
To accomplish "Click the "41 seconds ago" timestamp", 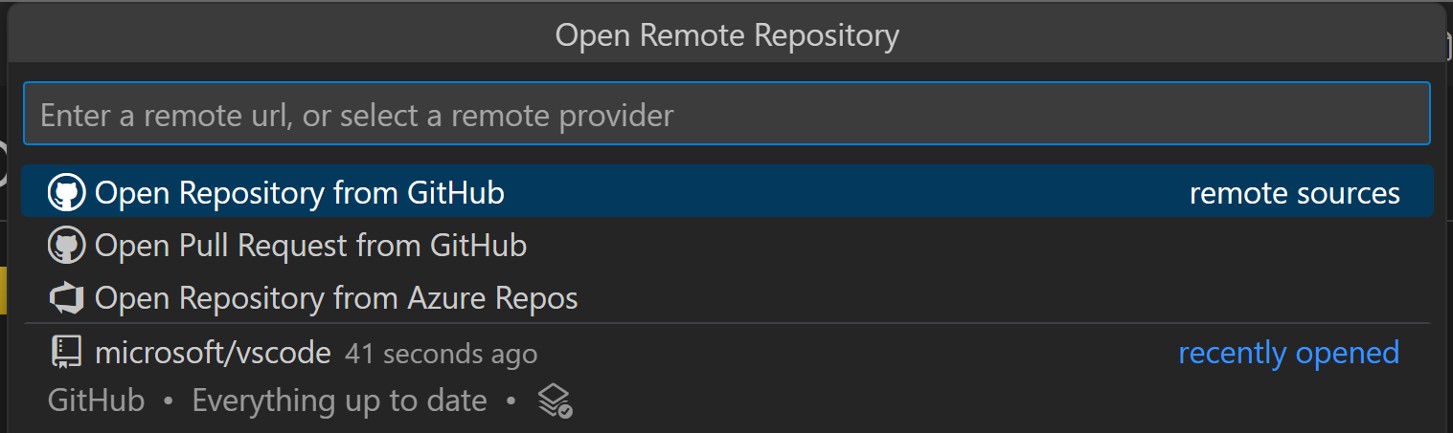I will (441, 355).
